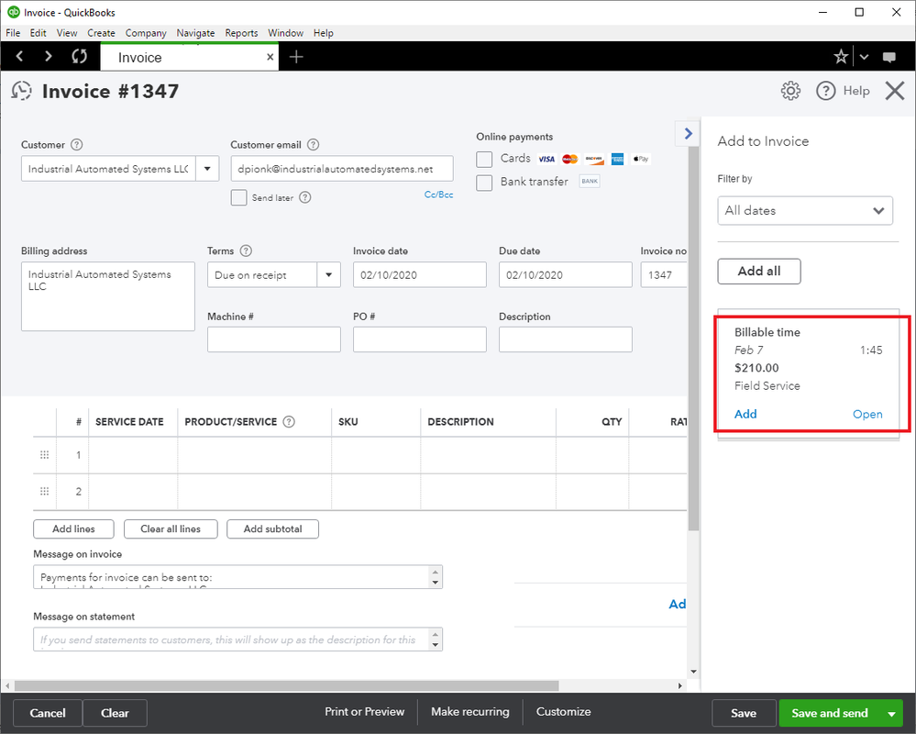The image size is (916, 734).
Task: Click the favorites star icon
Action: pyautogui.click(x=841, y=57)
